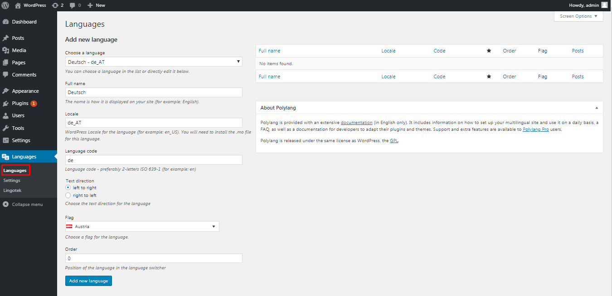Open the Users menu label
This screenshot has width=612, height=296.
coord(19,115)
